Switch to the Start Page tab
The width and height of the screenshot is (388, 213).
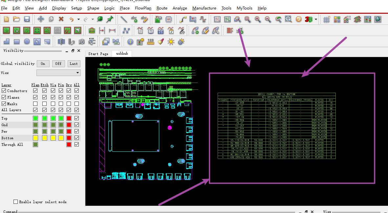point(98,54)
